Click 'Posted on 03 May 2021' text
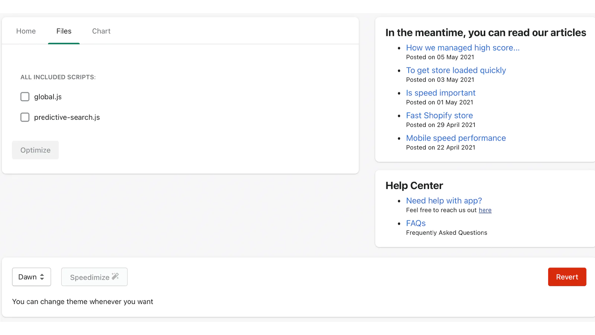 point(440,80)
